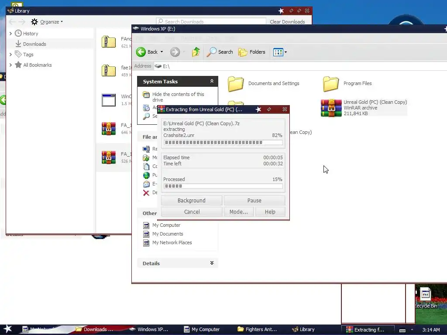This screenshot has width=447, height=335.
Task: Click the Background button in extraction dialog
Action: point(191,200)
